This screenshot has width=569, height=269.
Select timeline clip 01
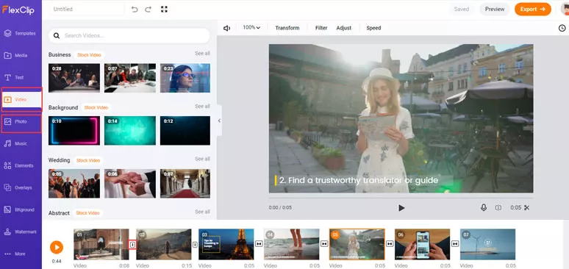click(101, 244)
